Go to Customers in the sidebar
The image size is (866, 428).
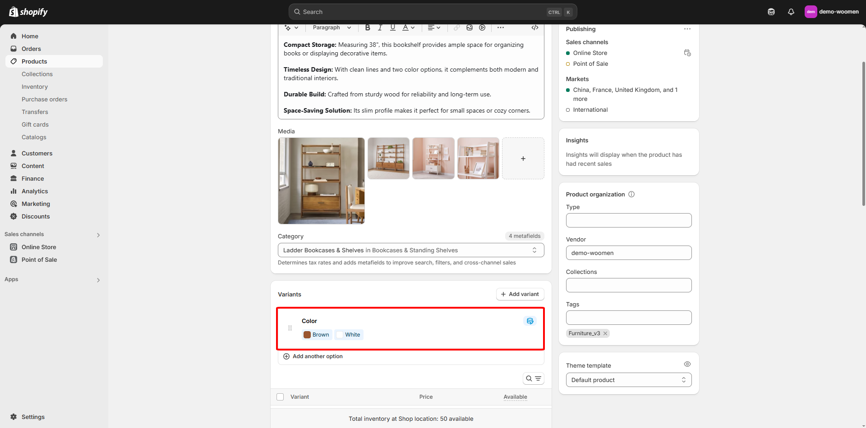[x=37, y=153]
